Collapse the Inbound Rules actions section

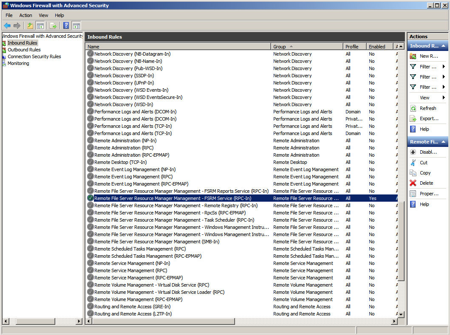(x=443, y=46)
